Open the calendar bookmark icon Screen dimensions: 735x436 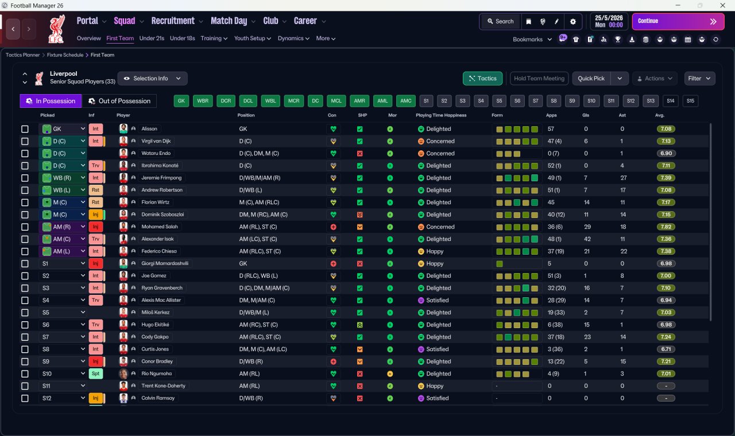point(688,40)
